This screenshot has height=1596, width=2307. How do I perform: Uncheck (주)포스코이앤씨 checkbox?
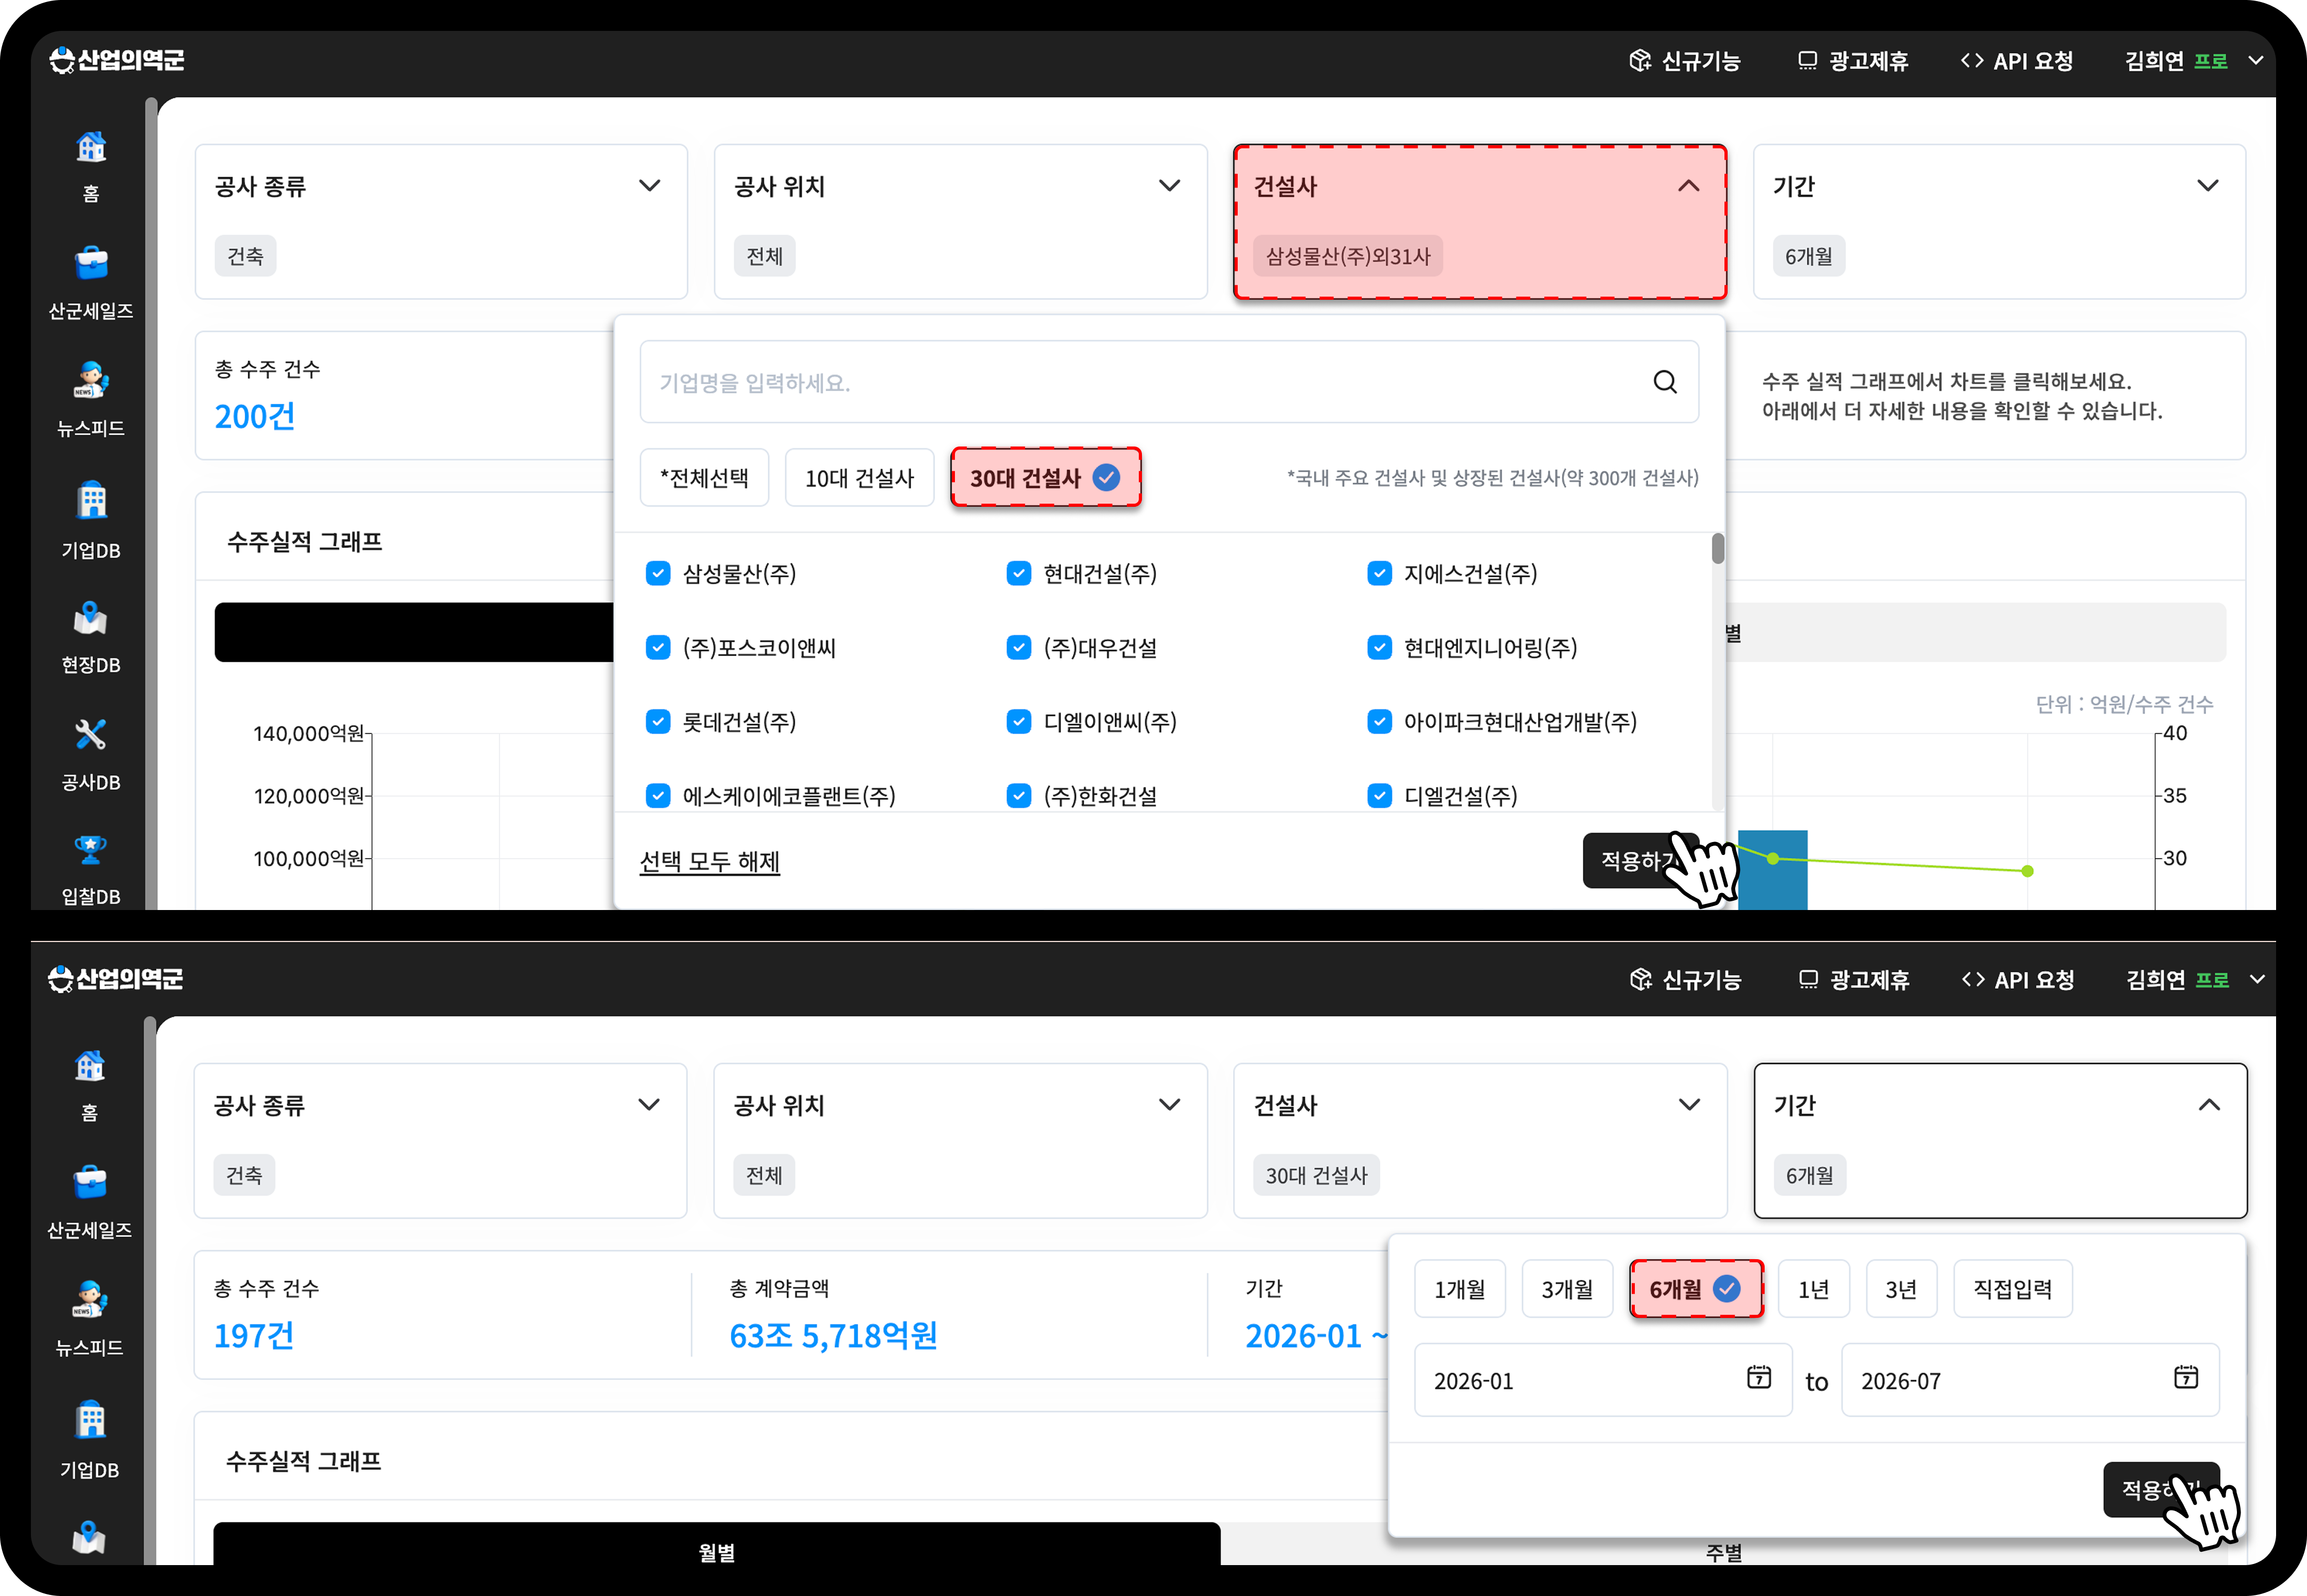click(658, 647)
